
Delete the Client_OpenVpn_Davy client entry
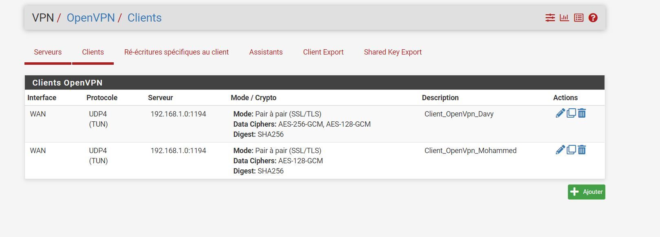click(x=582, y=113)
